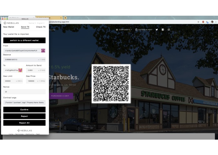Click the browser address bar URL
218x155 pixels.
click(x=59, y=22)
